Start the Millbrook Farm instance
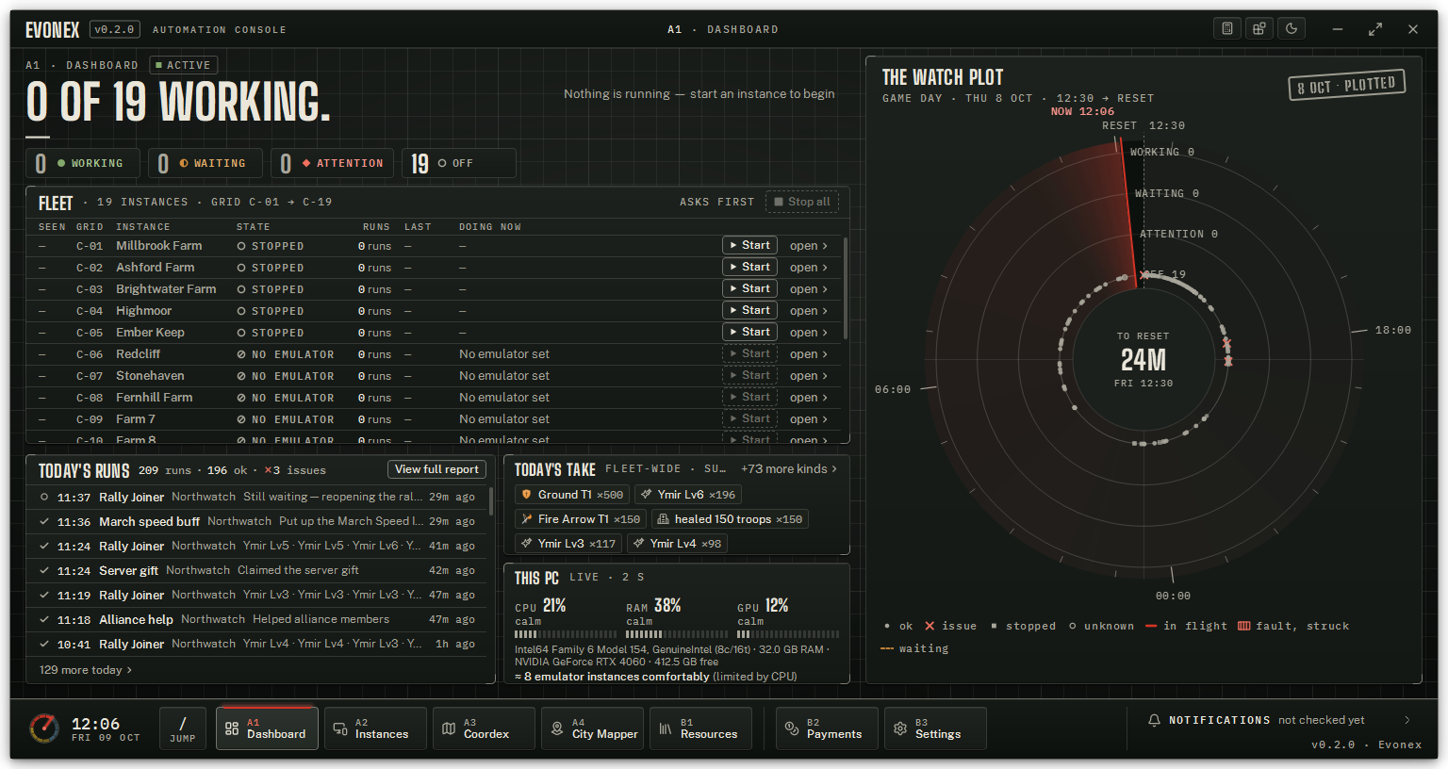The width and height of the screenshot is (1448, 769). pyautogui.click(x=749, y=245)
